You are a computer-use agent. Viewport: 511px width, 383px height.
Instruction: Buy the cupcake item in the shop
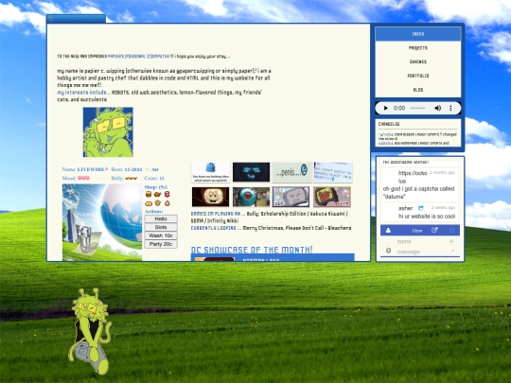(x=158, y=203)
